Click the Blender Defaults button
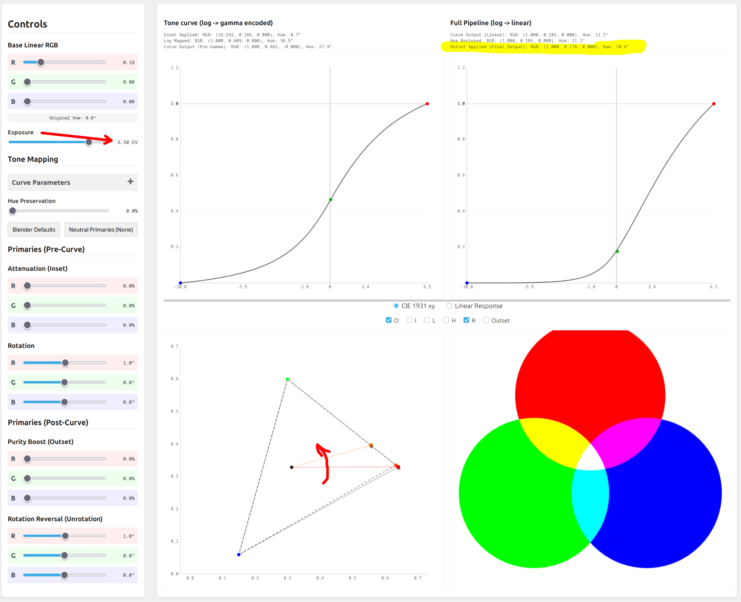This screenshot has height=602, width=741. [34, 230]
